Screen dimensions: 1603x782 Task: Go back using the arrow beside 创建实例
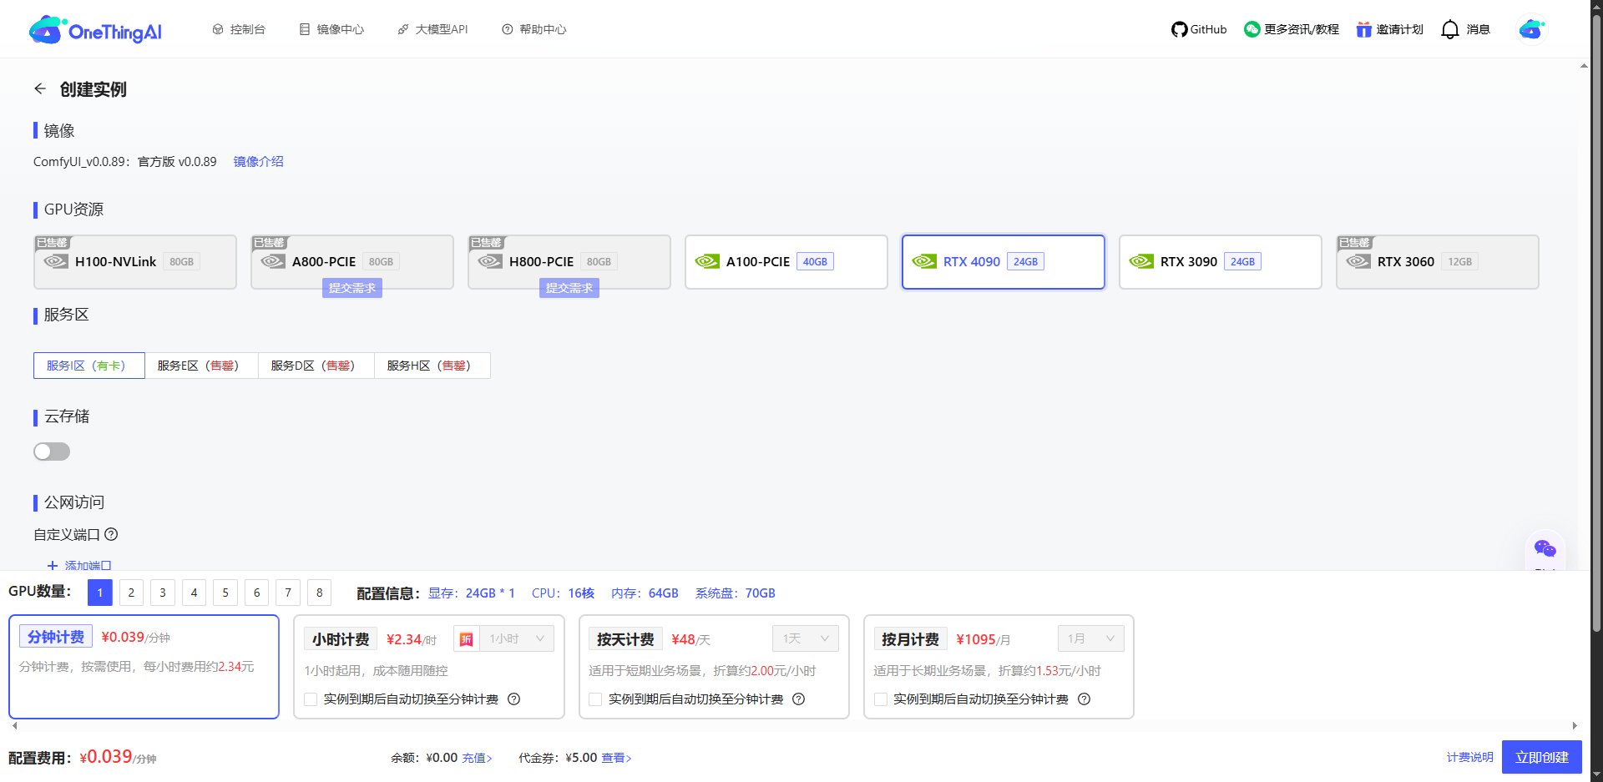(x=40, y=88)
